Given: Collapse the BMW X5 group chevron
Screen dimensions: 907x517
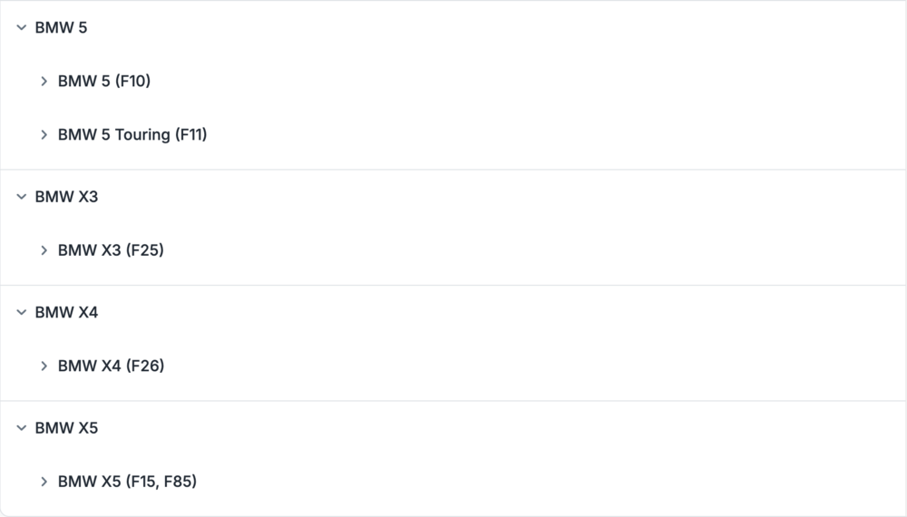Looking at the screenshot, I should click(x=22, y=428).
